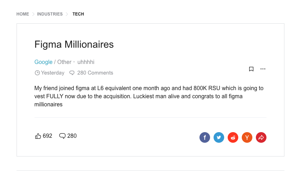Like the post with thumbs-up icon
Viewport: 289px width, 171px height.
pos(38,136)
